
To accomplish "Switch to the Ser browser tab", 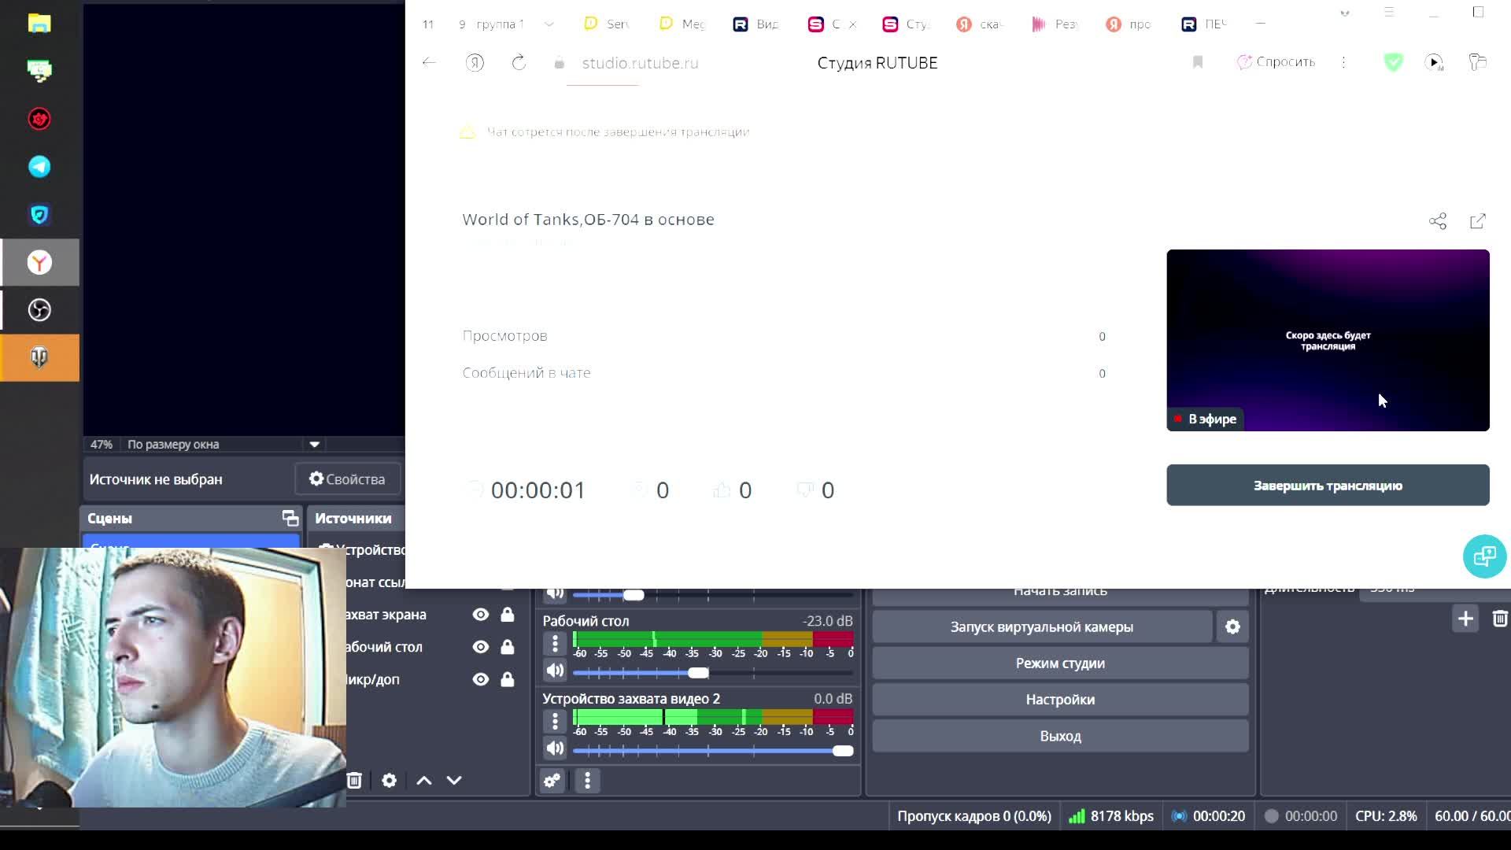I will pyautogui.click(x=608, y=24).
